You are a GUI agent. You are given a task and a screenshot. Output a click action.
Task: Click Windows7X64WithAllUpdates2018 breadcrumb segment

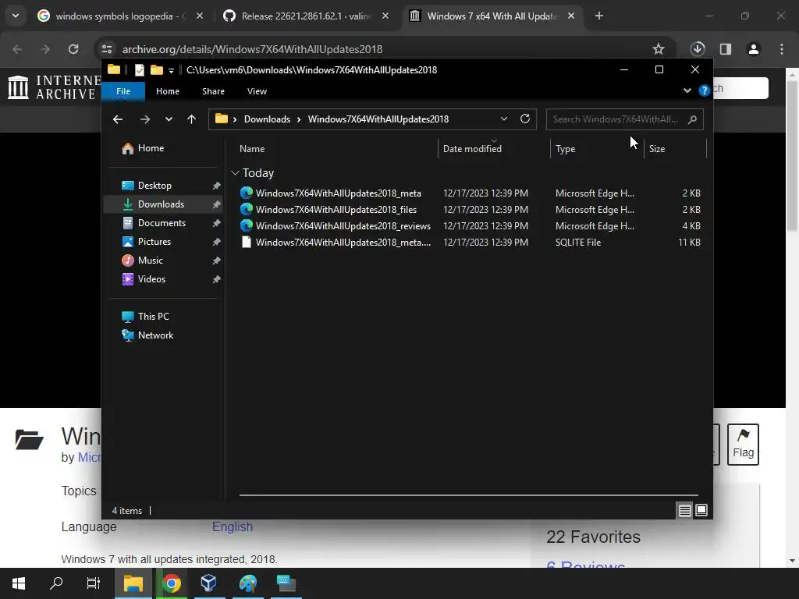click(x=378, y=119)
